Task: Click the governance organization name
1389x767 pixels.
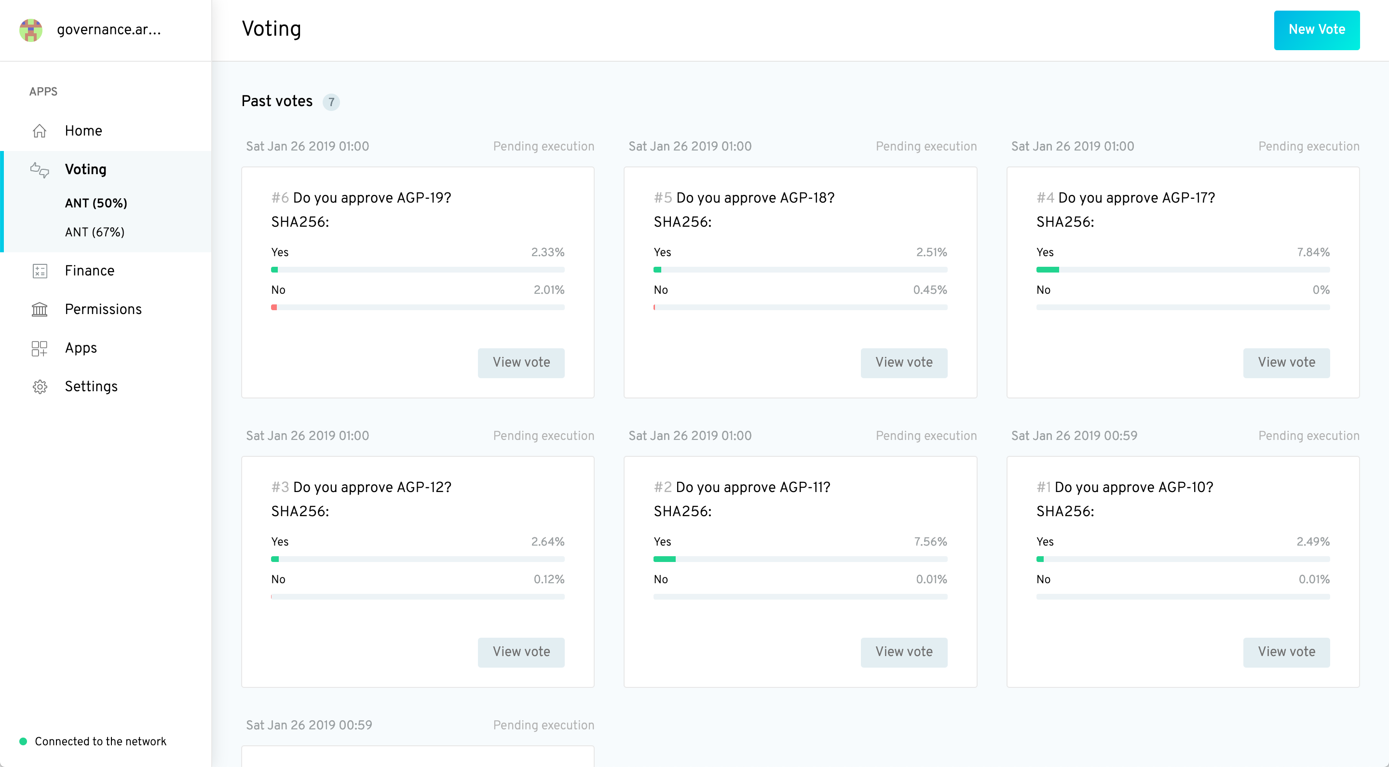Action: [109, 30]
